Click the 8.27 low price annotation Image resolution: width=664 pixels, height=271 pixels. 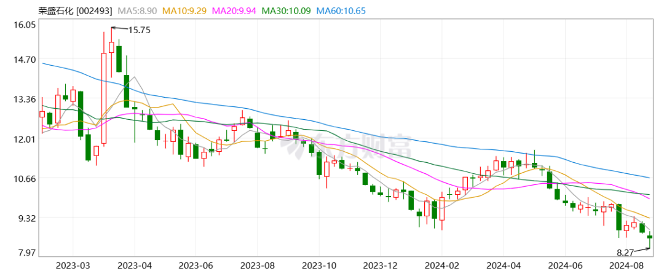click(625, 253)
